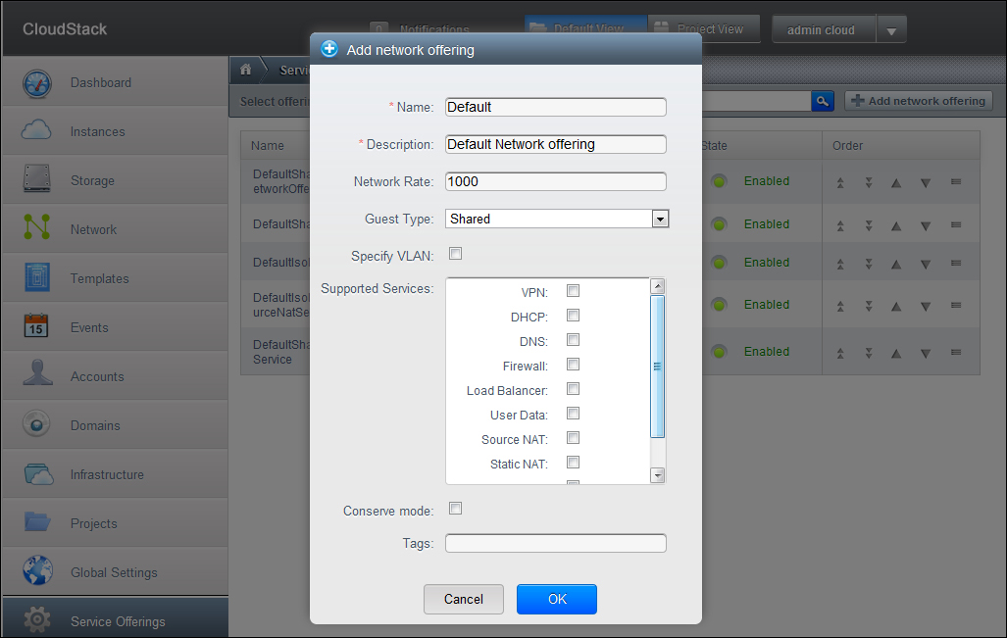1007x638 pixels.
Task: Enable the Specify VLAN checkbox
Action: point(455,255)
